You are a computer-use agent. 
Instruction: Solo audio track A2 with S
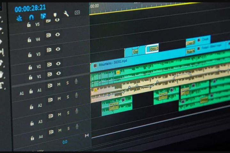pos(68,97)
